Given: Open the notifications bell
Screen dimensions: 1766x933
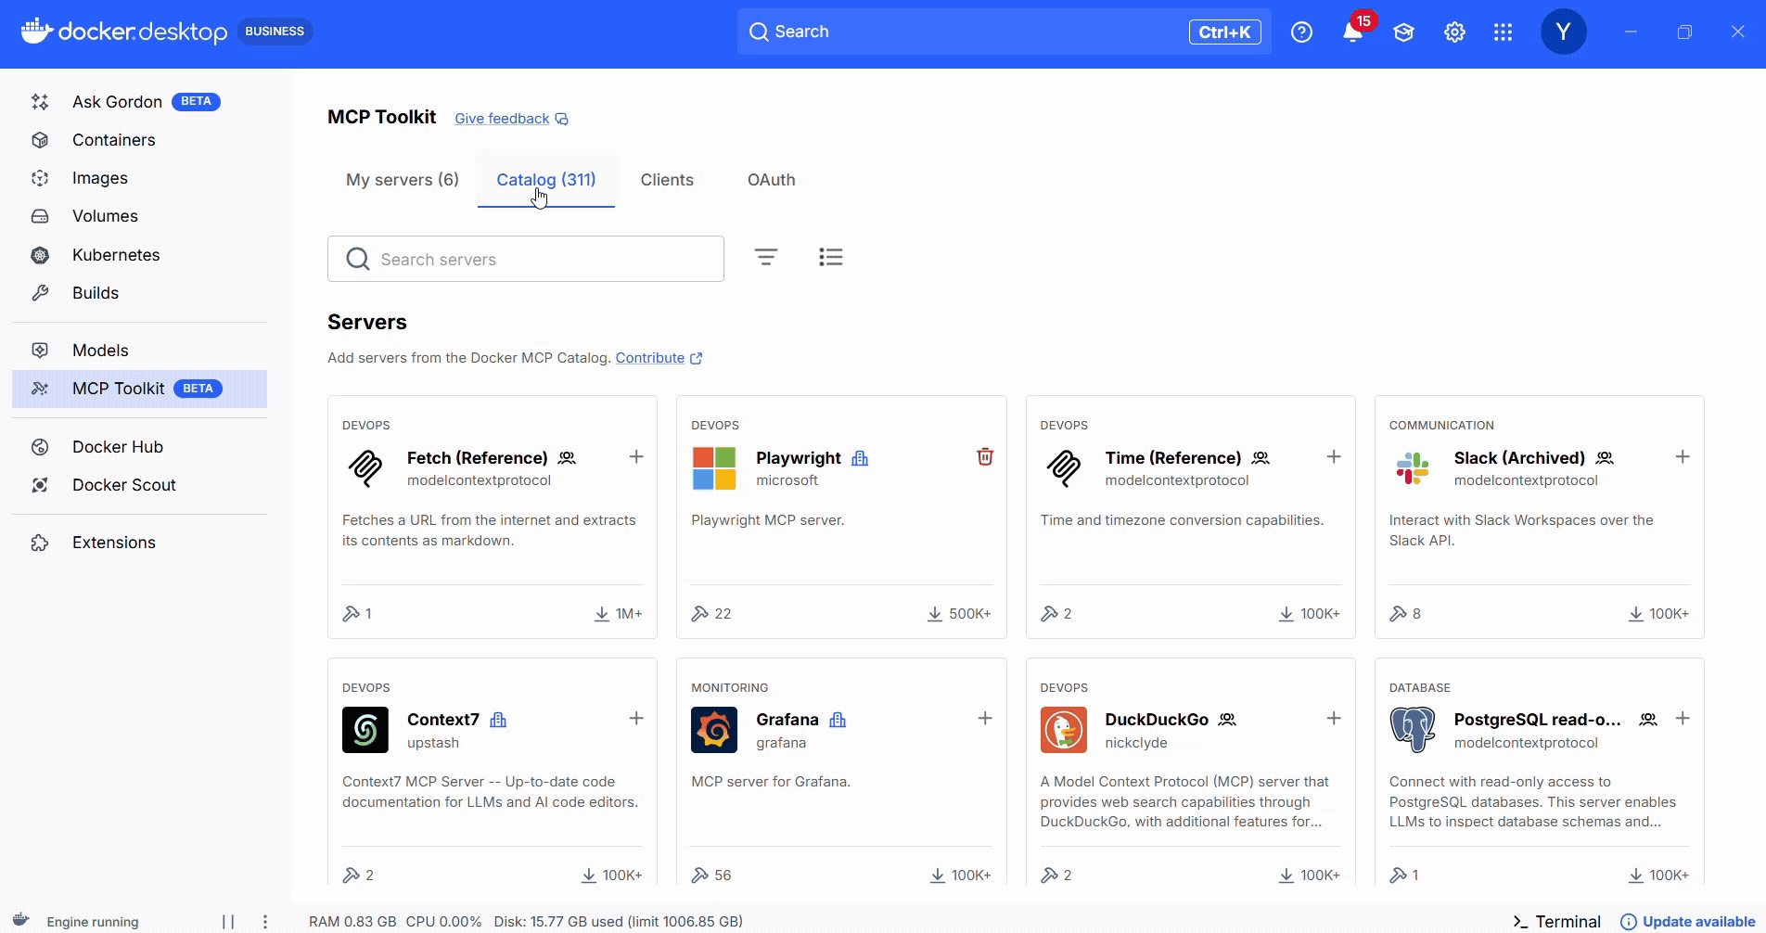Looking at the screenshot, I should [1352, 32].
